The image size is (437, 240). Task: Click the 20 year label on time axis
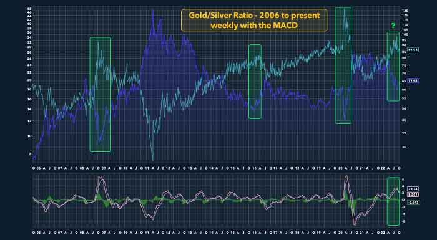tap(340, 168)
